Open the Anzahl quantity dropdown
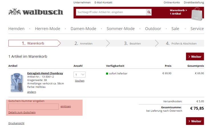 80,74
